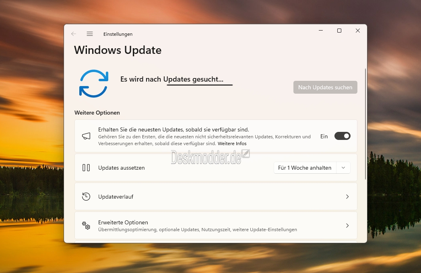This screenshot has width=421, height=273.
Task: Click the megaphone icon for newest updates
Action: 86,136
